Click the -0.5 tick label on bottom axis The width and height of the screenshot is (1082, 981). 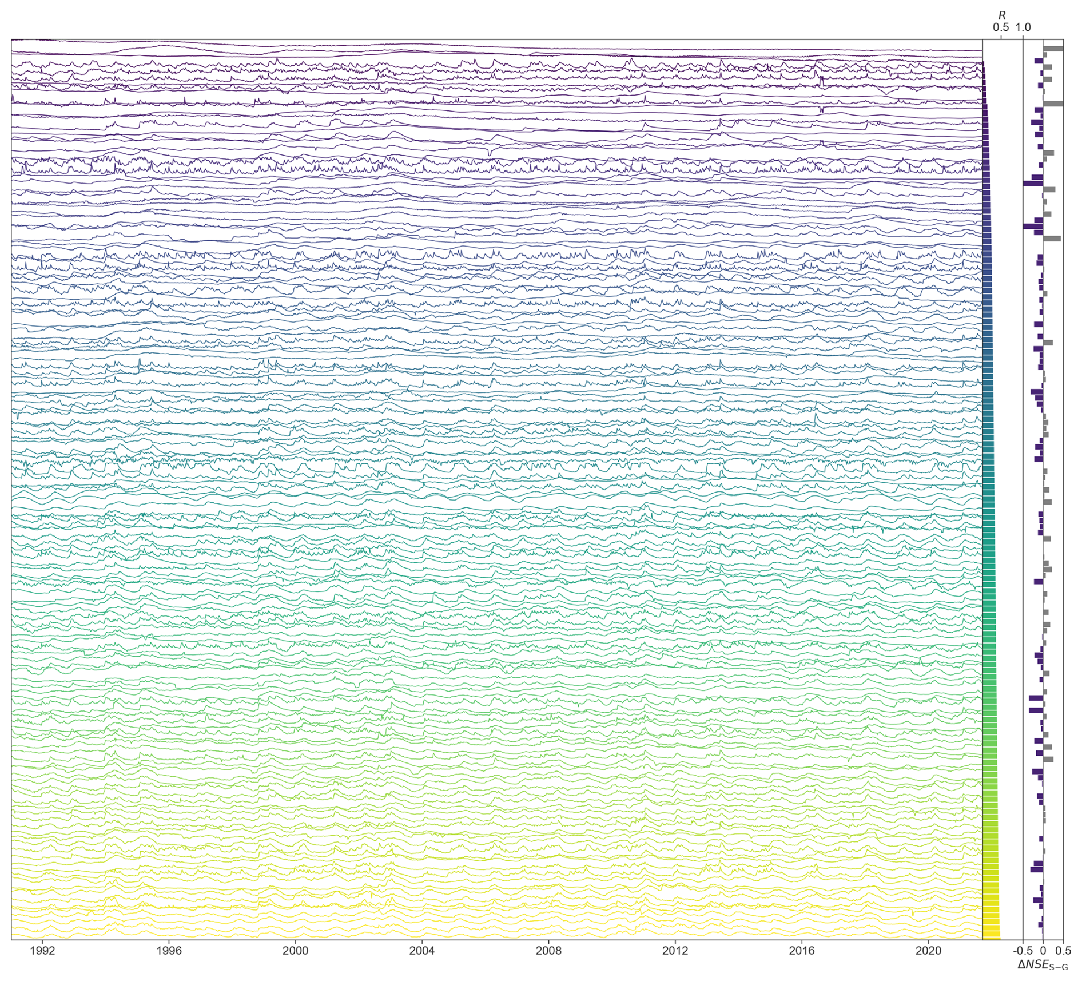click(1023, 951)
